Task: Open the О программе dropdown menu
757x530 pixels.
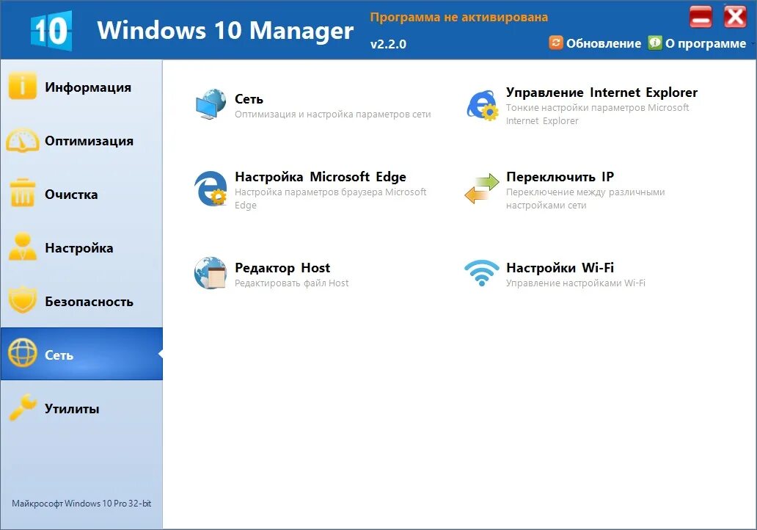Action: click(706, 43)
